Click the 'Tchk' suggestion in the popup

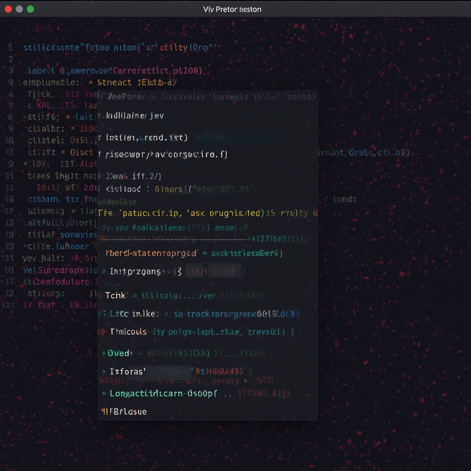116,295
